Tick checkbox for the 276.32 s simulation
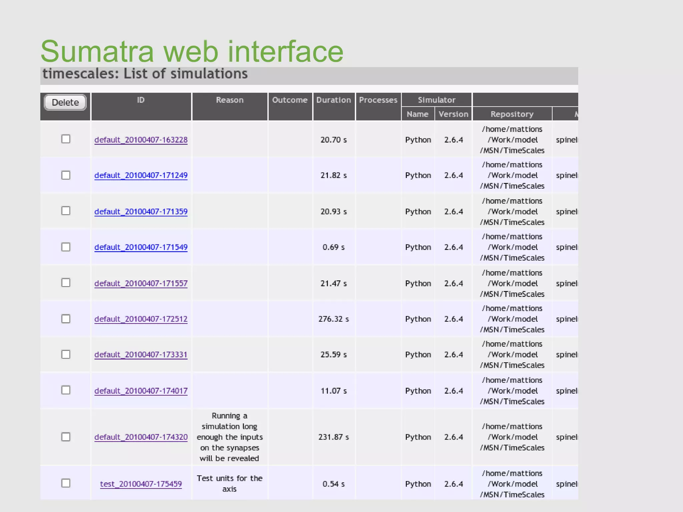 click(x=66, y=319)
